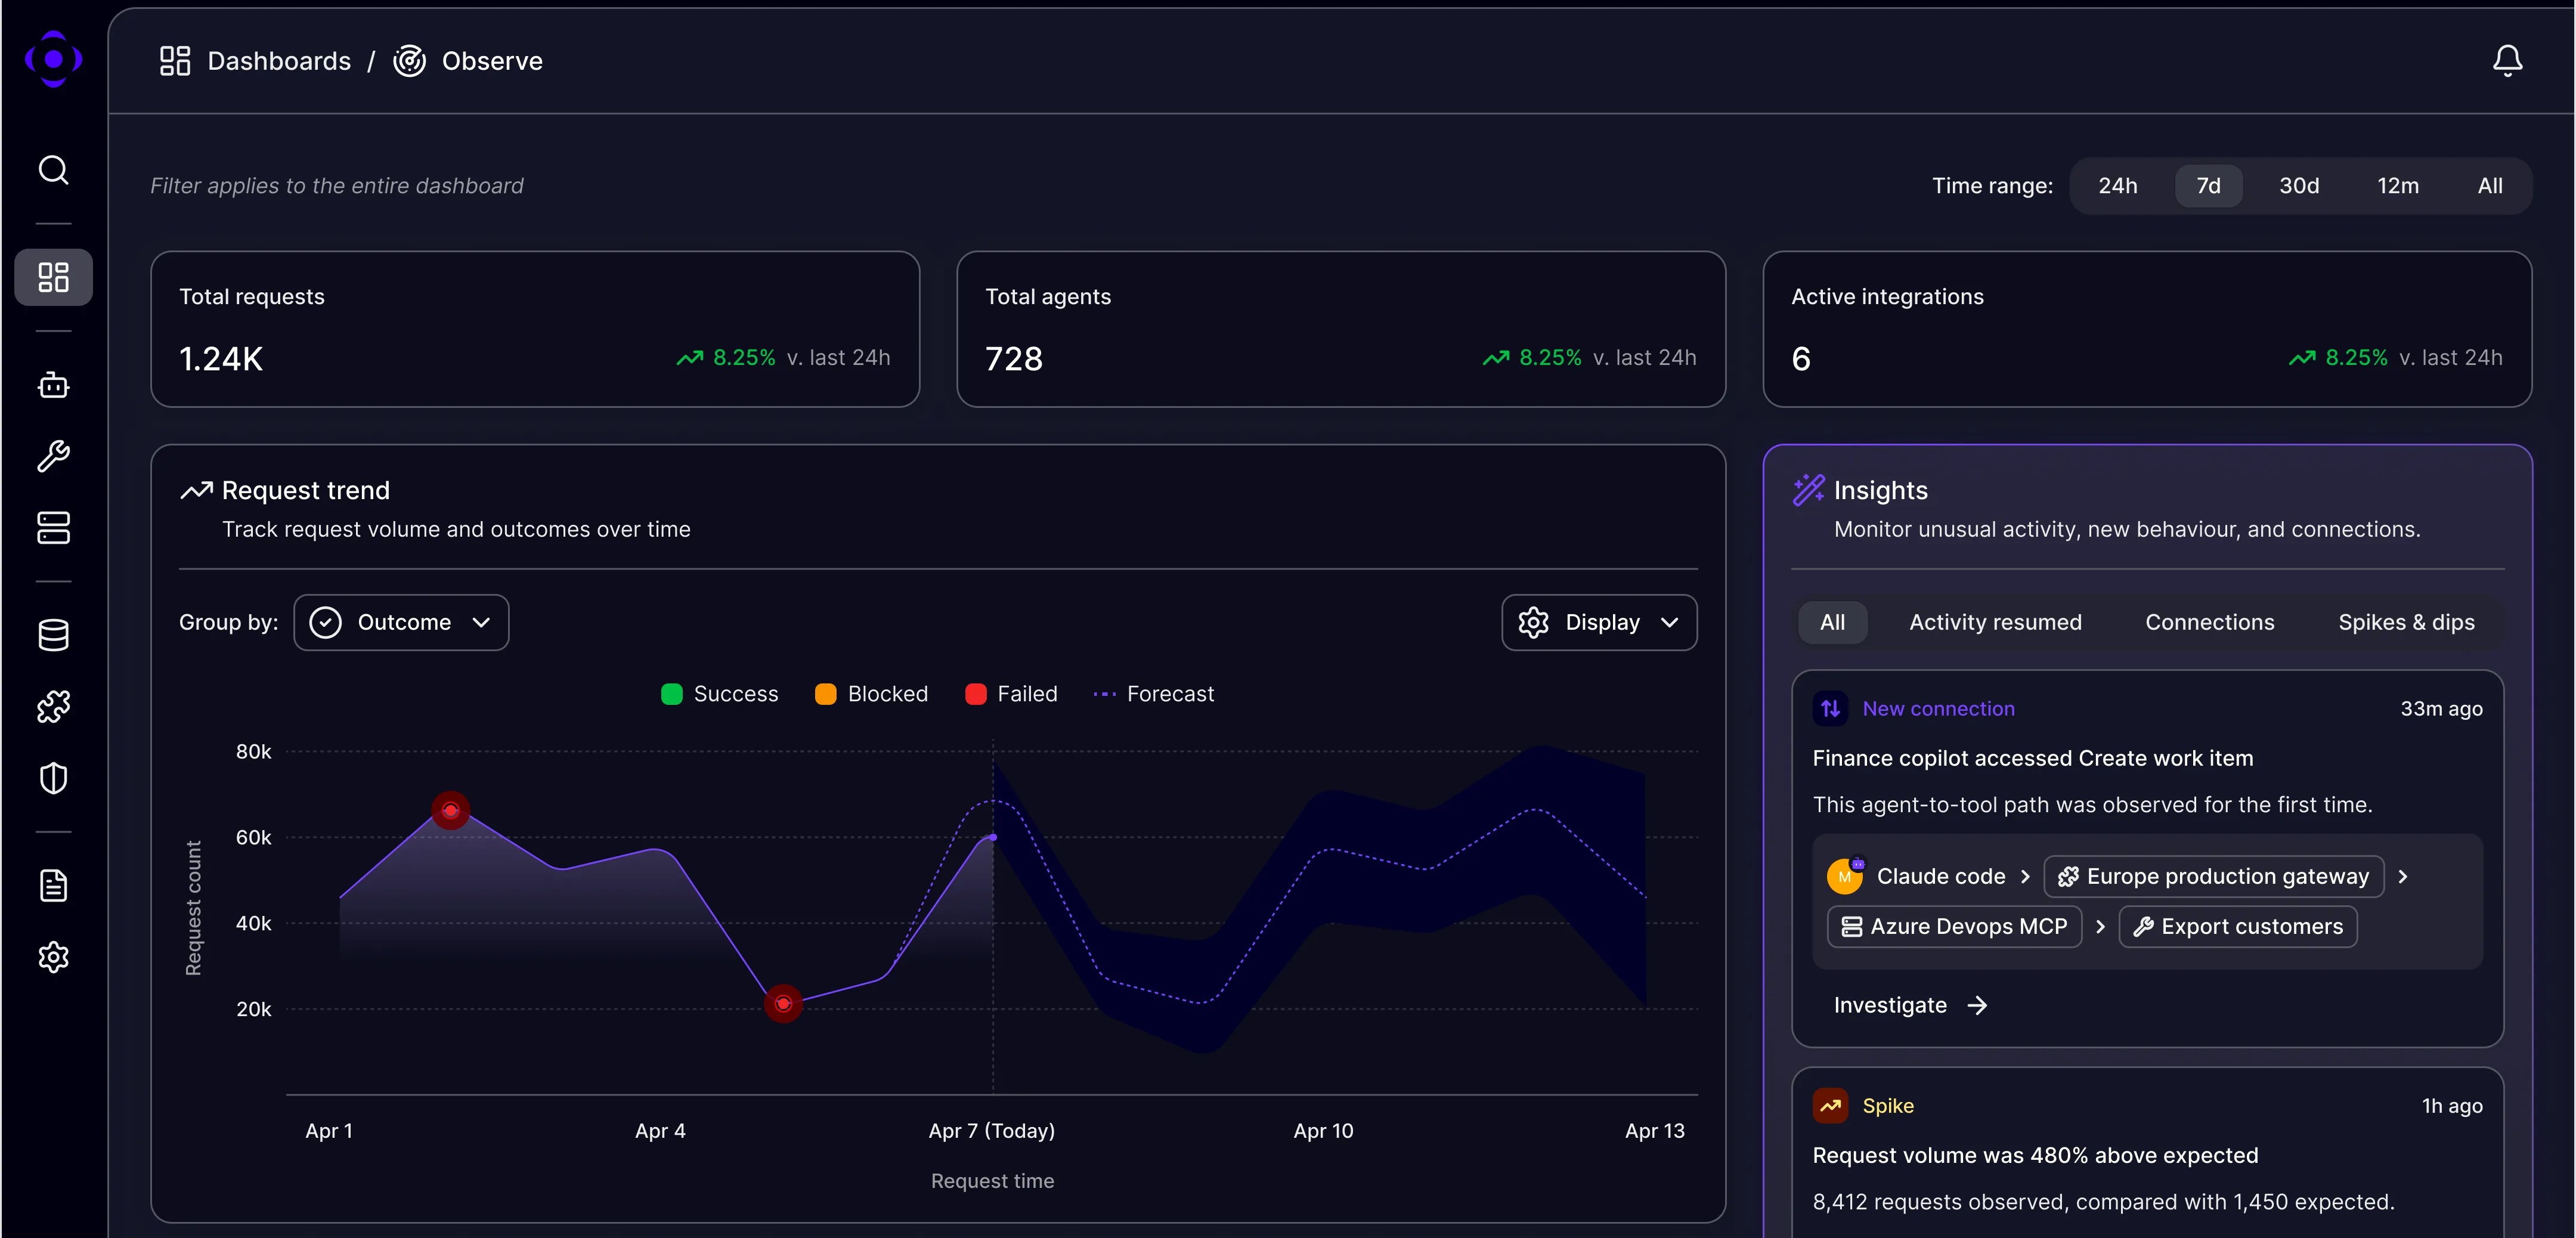
Task: Select the 24h time range
Action: point(2117,186)
